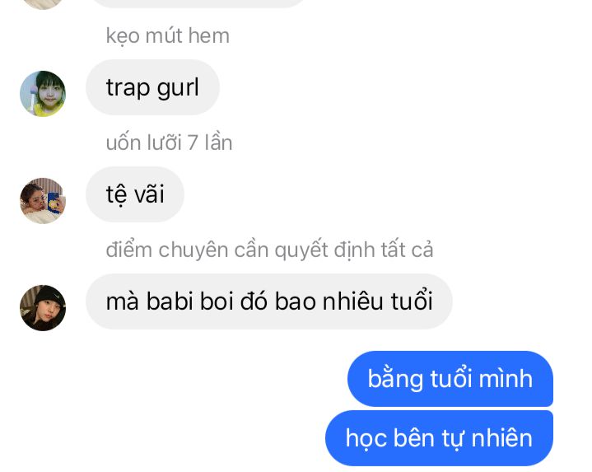592x472 pixels.
Task: Select the "trap gurl" message bubble
Action: click(x=152, y=87)
